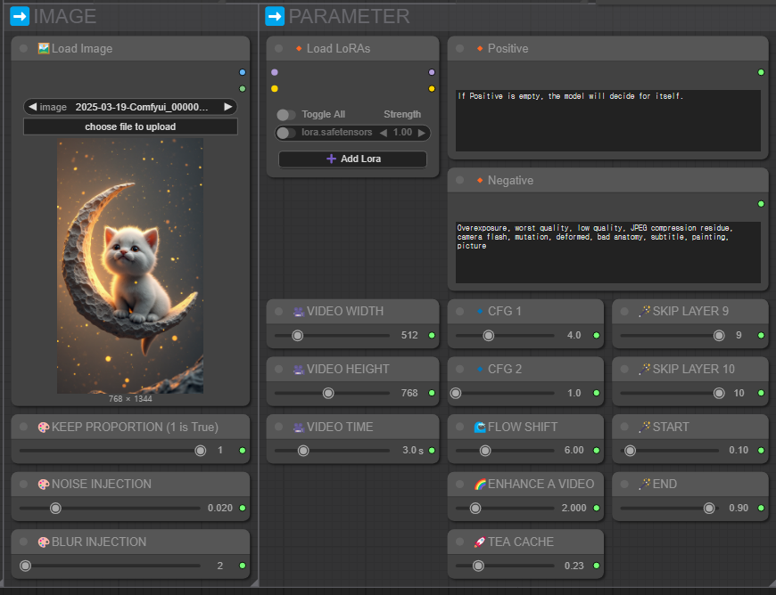Open the lora.safetensors name selector
The width and height of the screenshot is (776, 595).
point(336,133)
